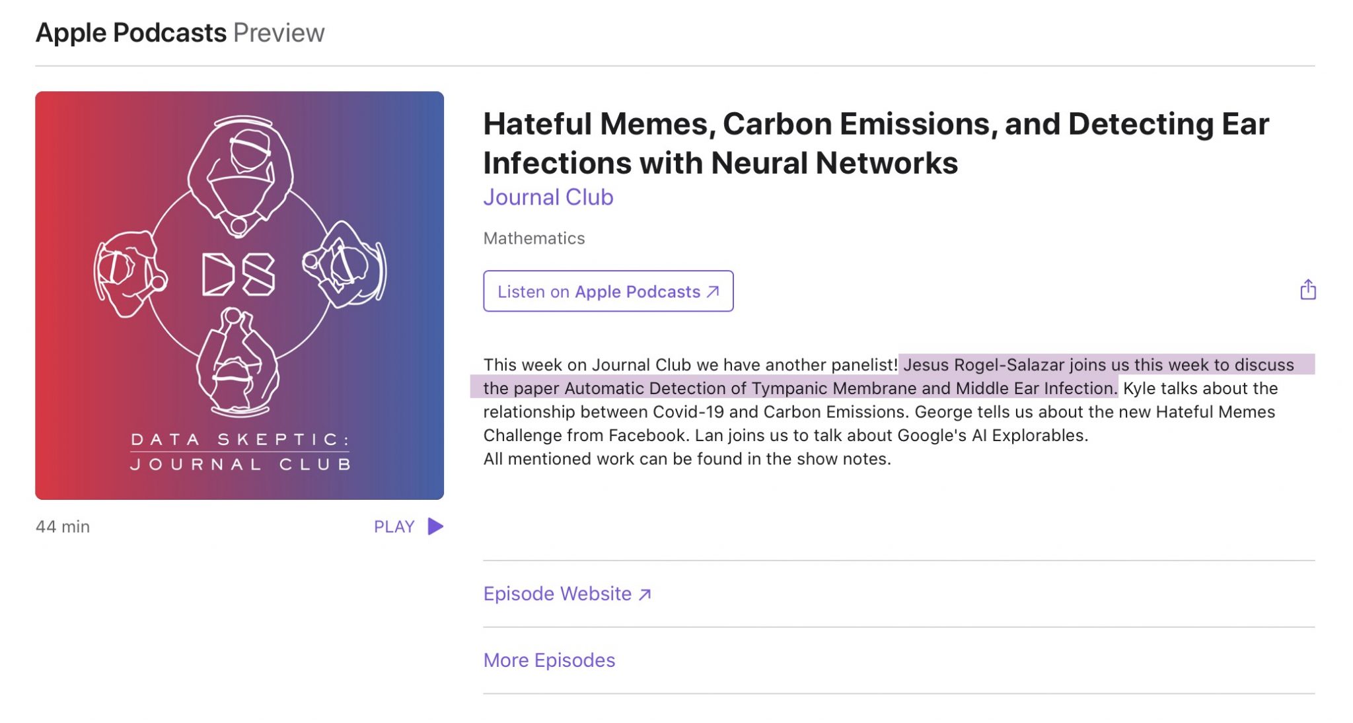The image size is (1353, 723).
Task: Click the arrow inside Listen on Apple Podcasts
Action: [712, 291]
